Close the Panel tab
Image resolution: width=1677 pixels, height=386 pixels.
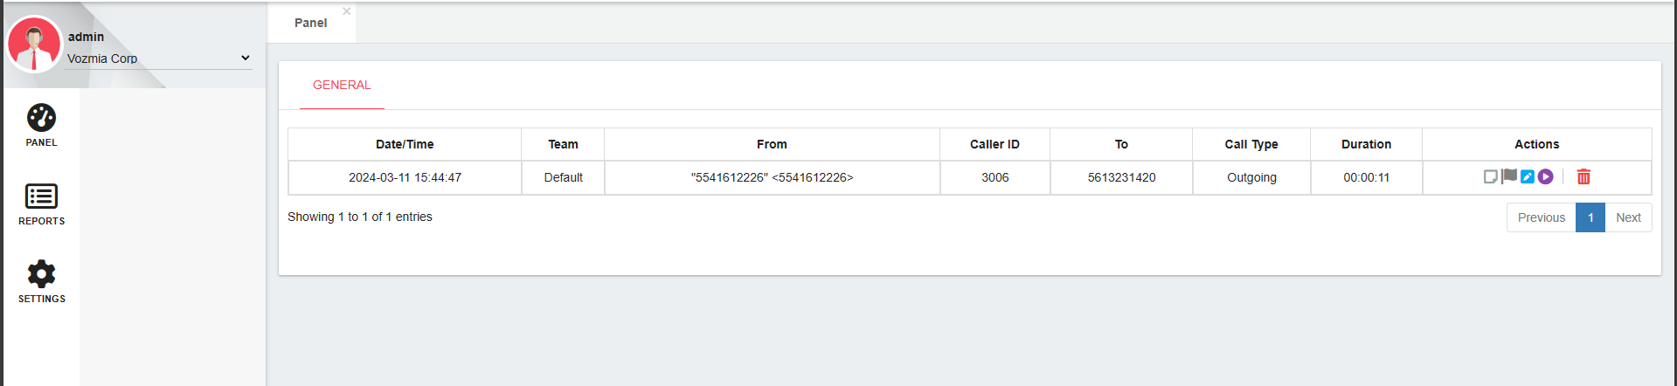[347, 11]
